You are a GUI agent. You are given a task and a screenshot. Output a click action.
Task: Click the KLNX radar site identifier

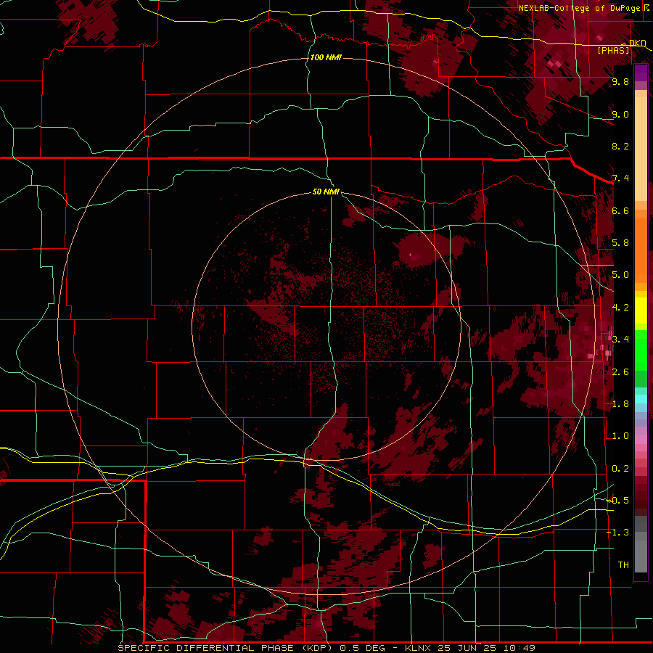416,648
